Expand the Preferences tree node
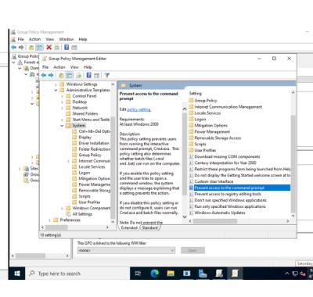This screenshot has width=313, height=297. 49,220
